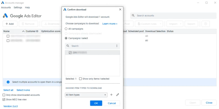219x109 pixels.
Task: Open the three-dot options menu in campaign search
Action: click(117, 46)
